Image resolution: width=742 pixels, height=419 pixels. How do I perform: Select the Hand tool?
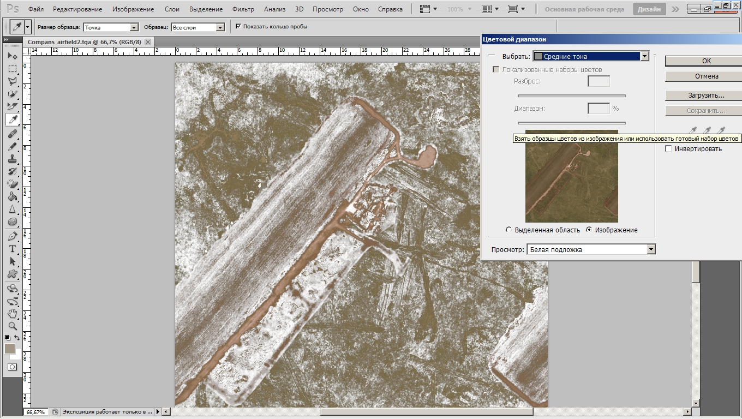click(x=12, y=314)
